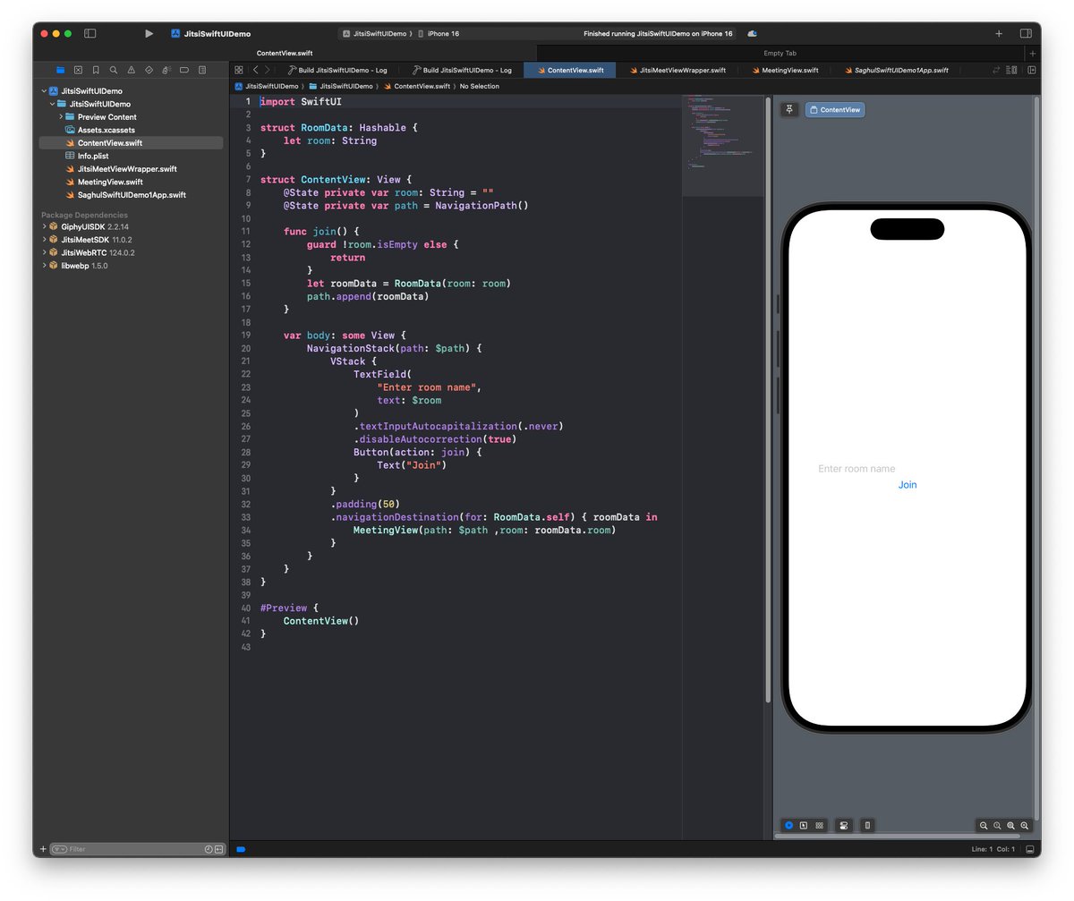Toggle the navigator sidebar in toolbar

click(x=89, y=33)
